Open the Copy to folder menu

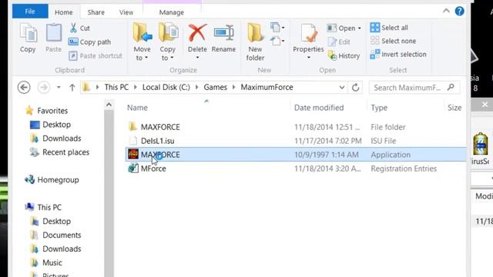(x=168, y=42)
